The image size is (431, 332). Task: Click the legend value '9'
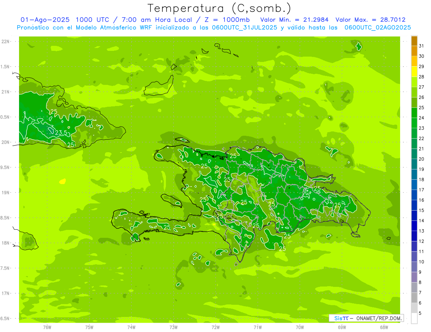tap(420, 272)
